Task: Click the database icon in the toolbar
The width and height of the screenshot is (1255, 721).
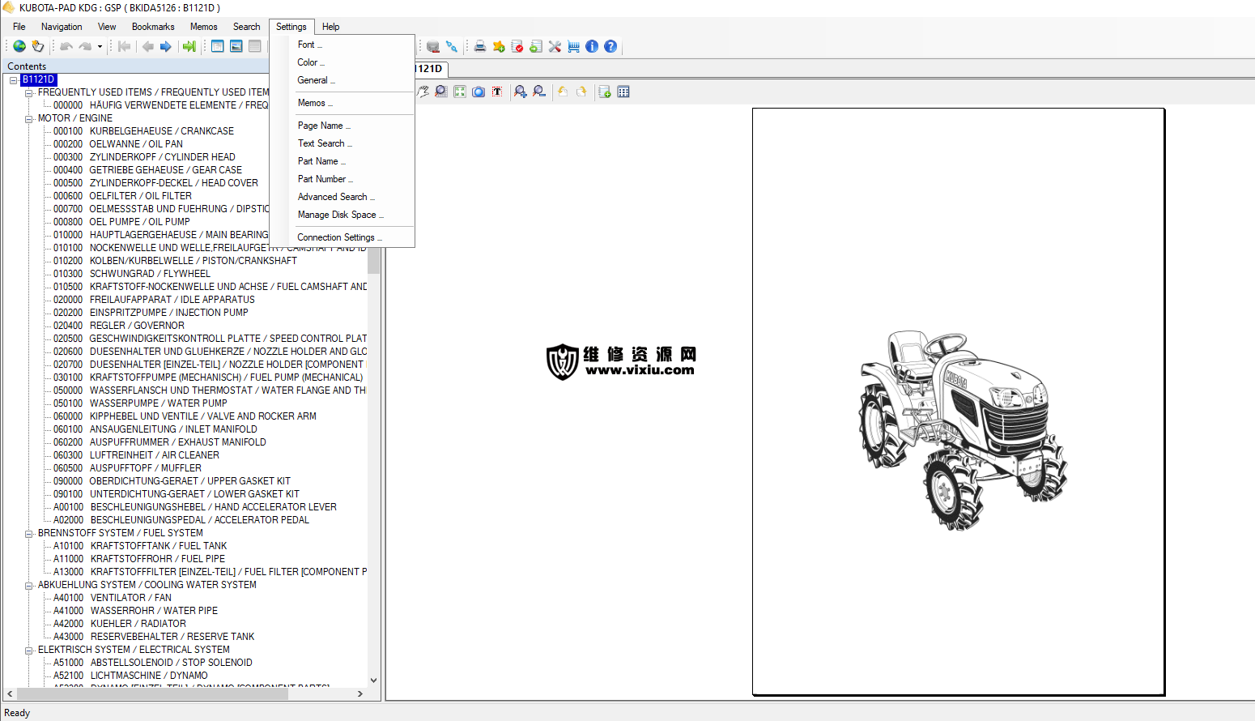Action: [433, 46]
